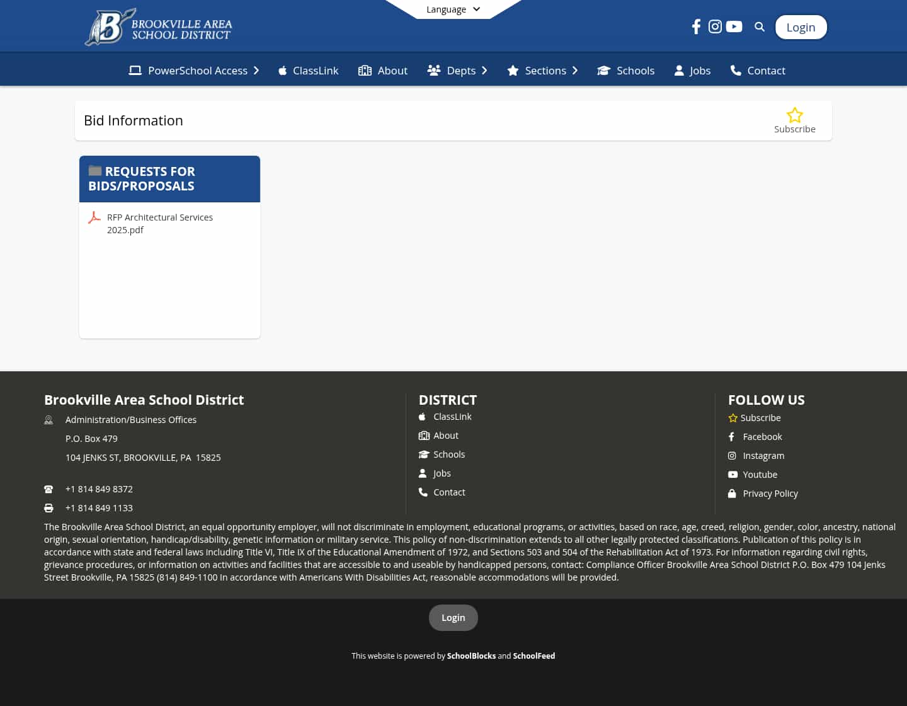Click the phone icon next to +1 814 849 8372
This screenshot has height=706, width=907.
pyautogui.click(x=48, y=489)
